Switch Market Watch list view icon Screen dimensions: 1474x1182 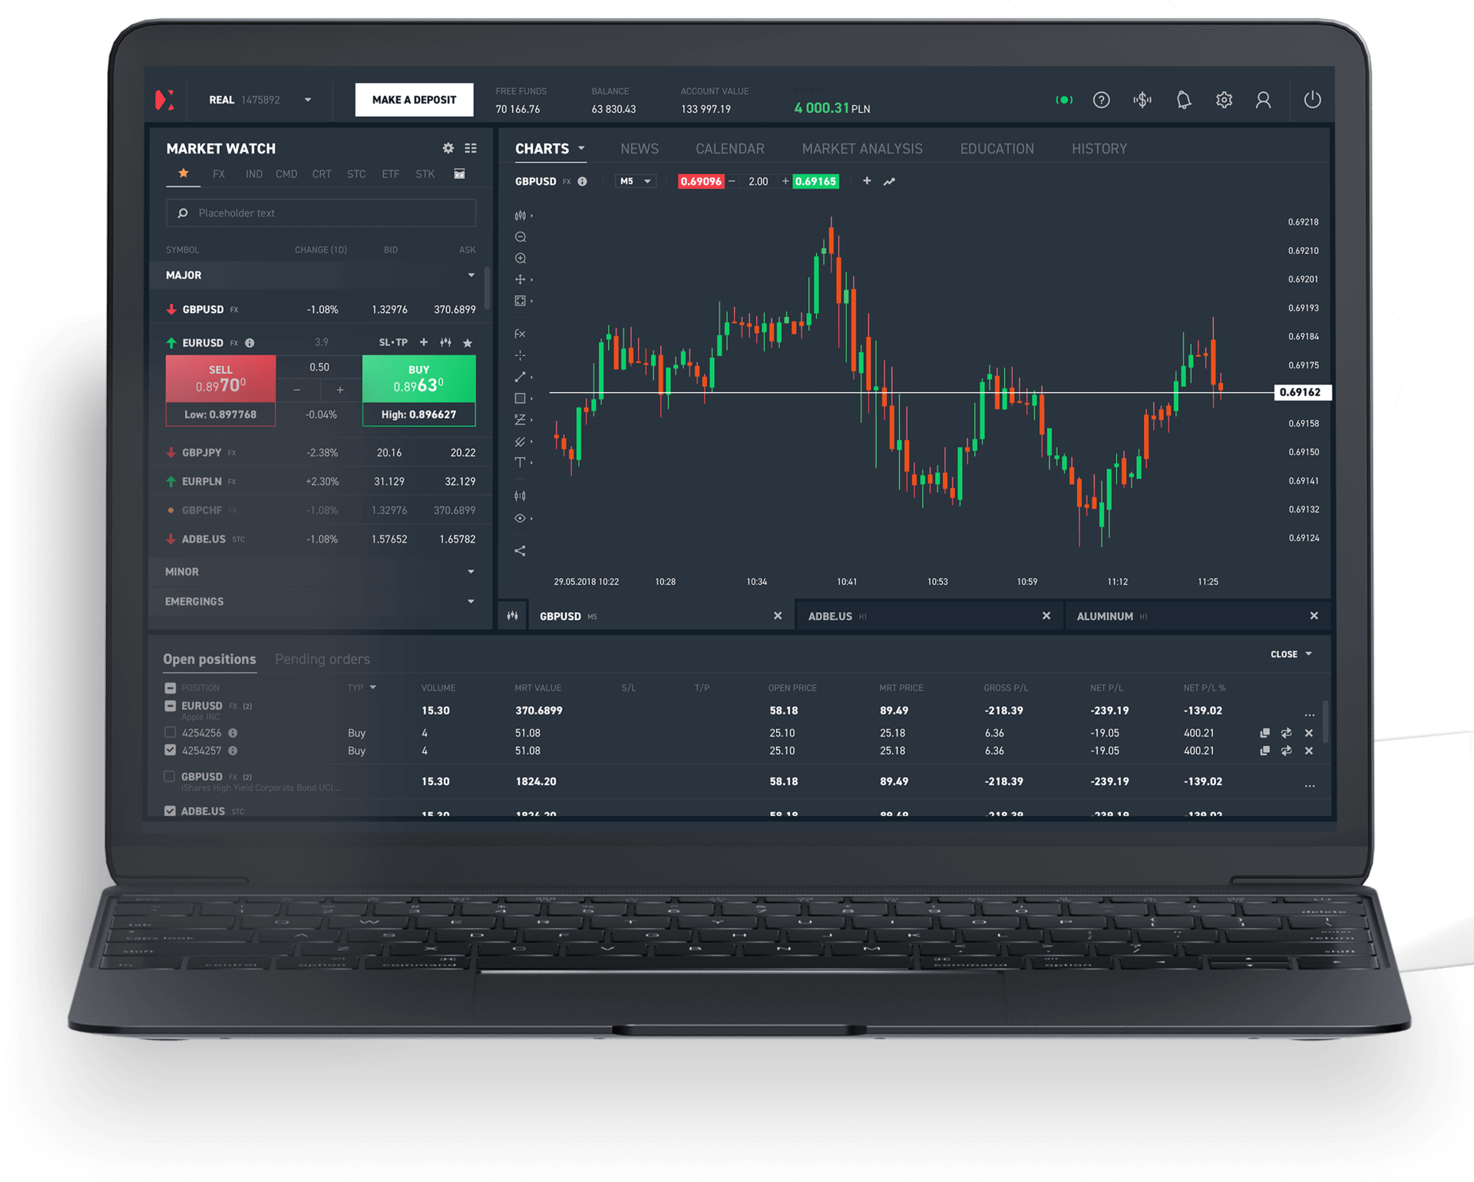[471, 148]
